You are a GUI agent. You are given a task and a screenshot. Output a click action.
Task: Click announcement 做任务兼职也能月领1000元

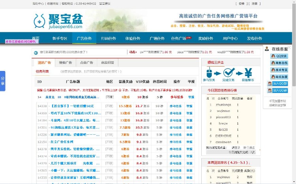pyautogui.click(x=64, y=52)
